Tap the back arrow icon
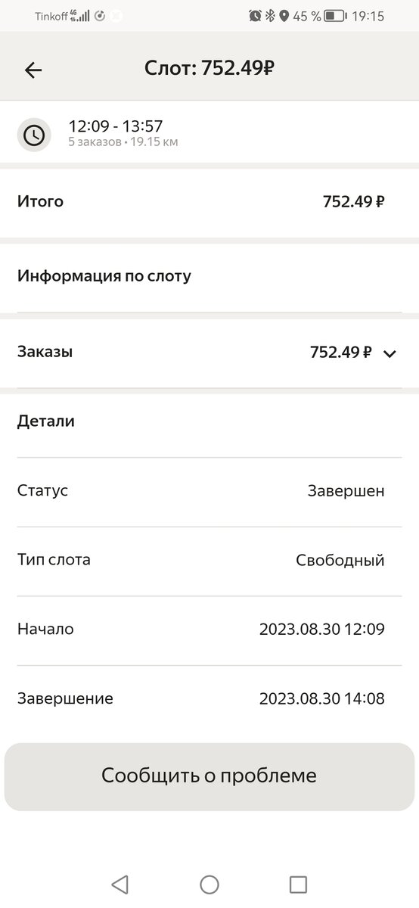The image size is (419, 908). pyautogui.click(x=33, y=70)
